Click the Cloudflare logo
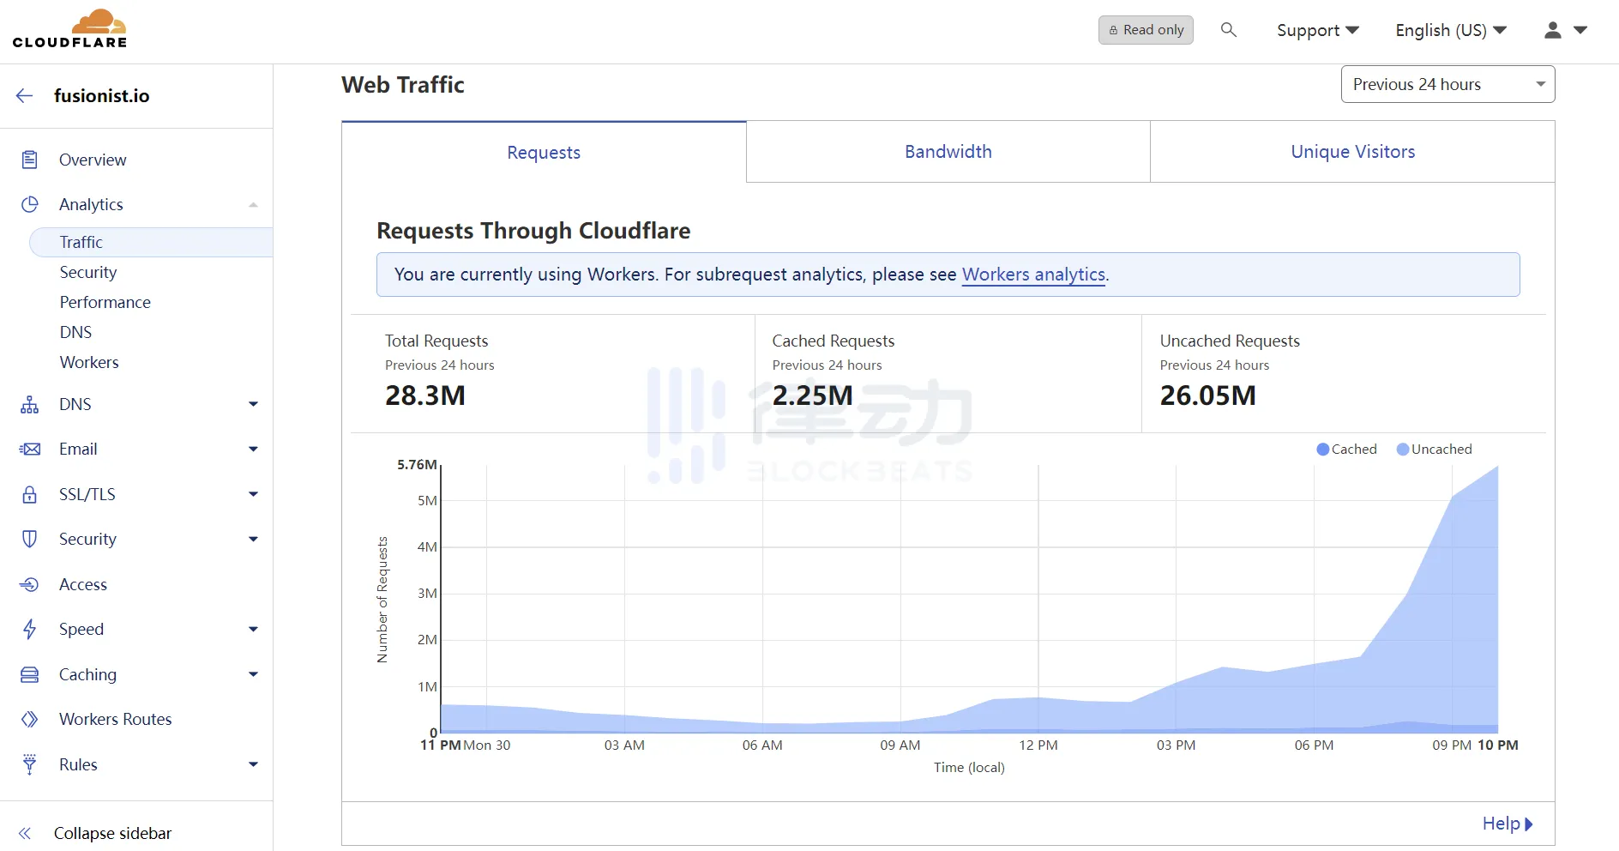The image size is (1619, 851). pos(70,29)
